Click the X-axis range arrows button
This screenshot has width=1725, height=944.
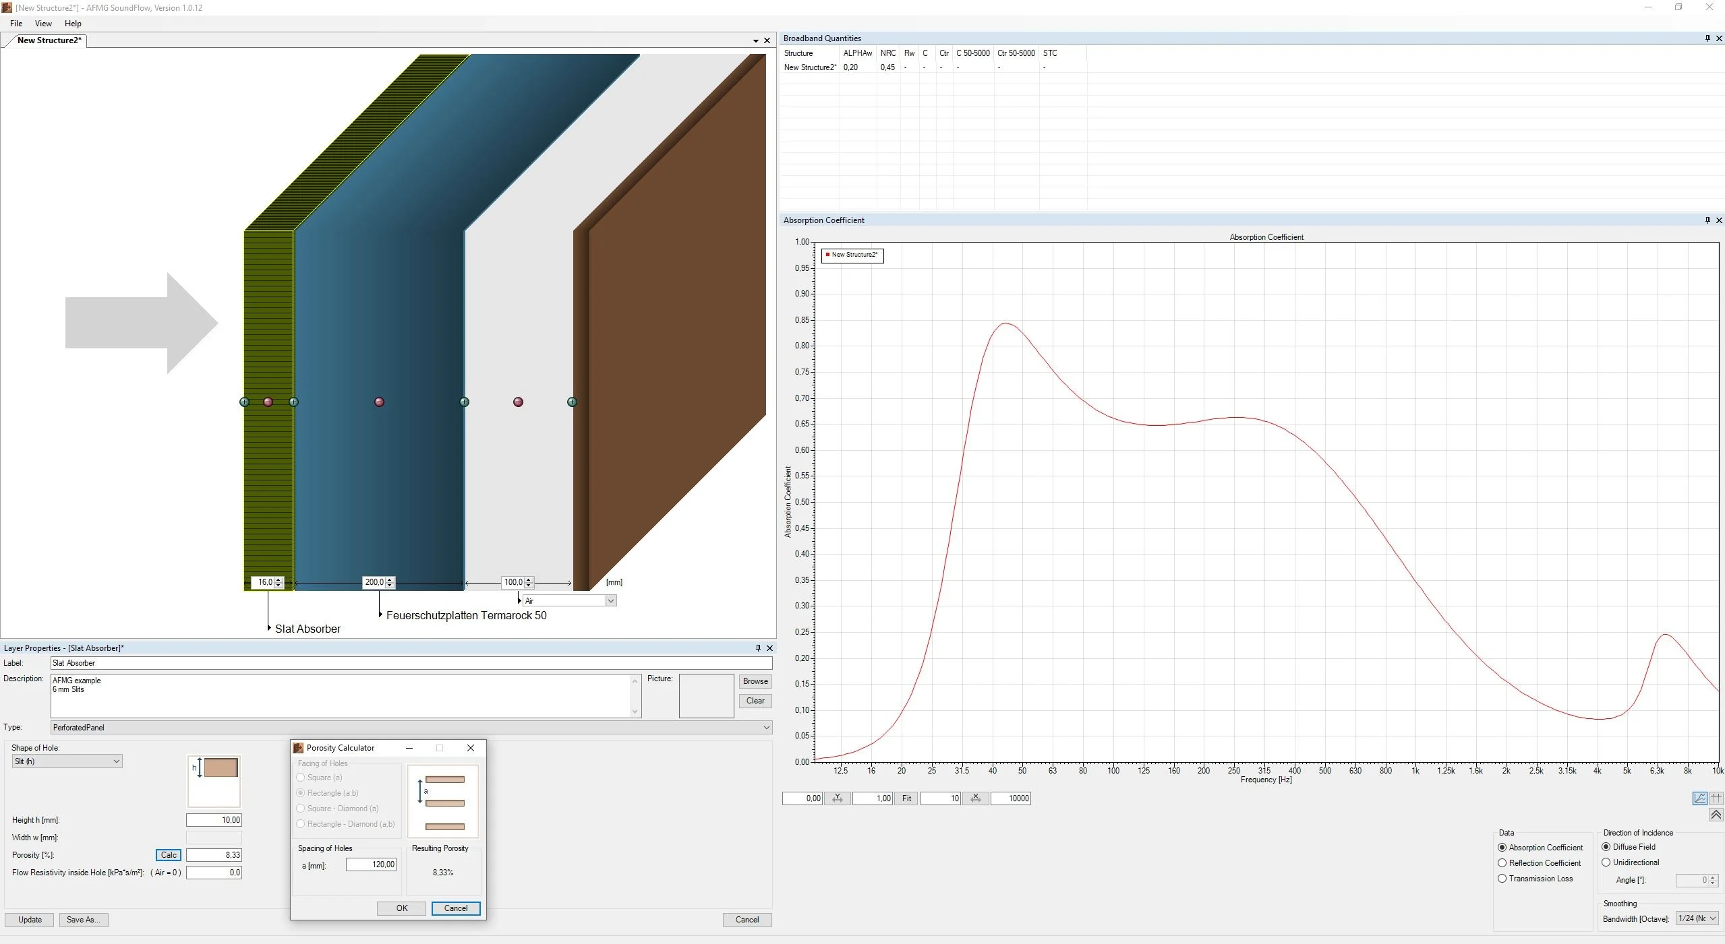(976, 798)
